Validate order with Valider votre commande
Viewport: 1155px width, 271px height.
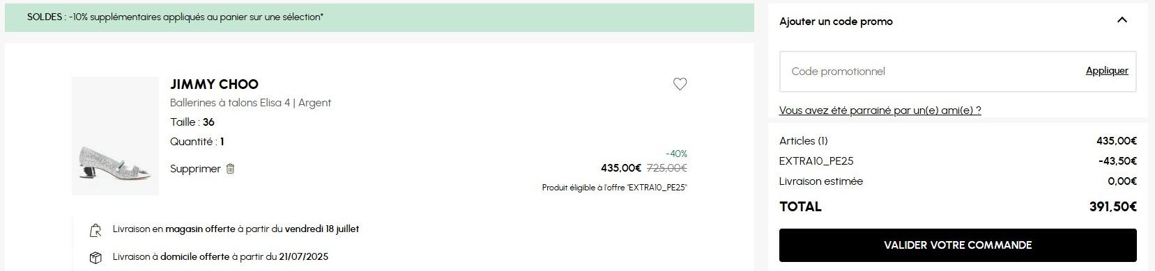pos(958,245)
